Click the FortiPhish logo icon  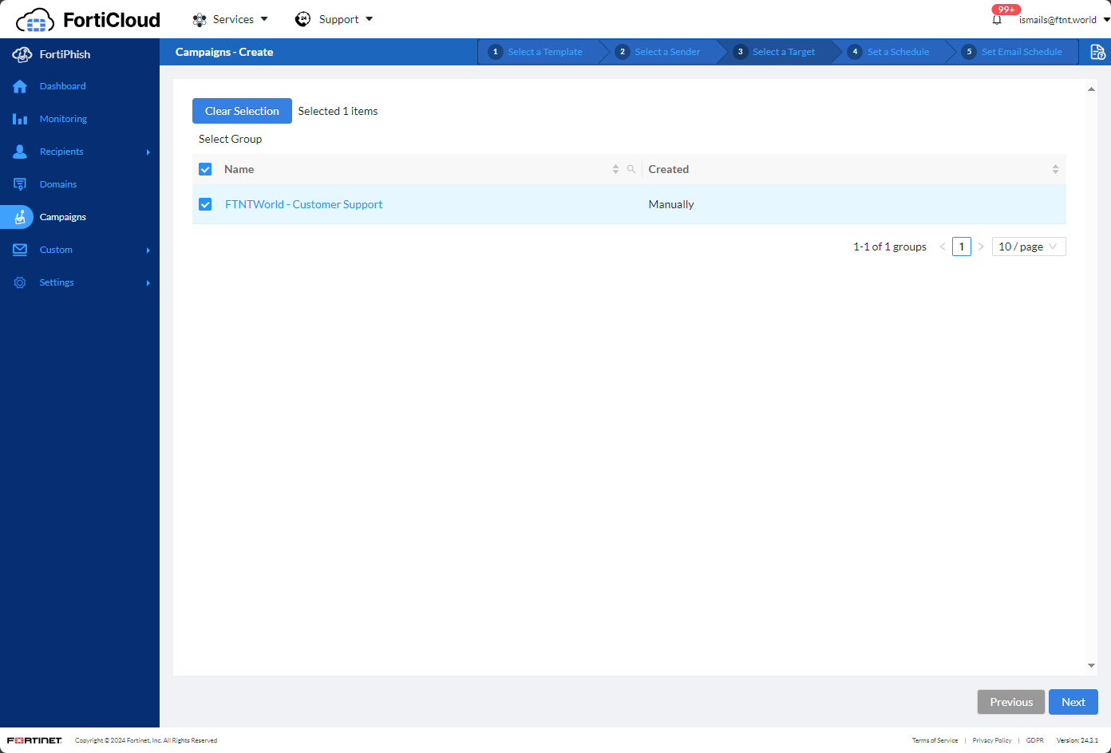coord(22,54)
